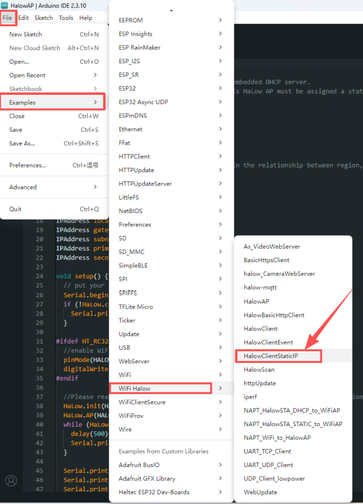
Task: Open Adafruit GFX Library examples
Action: click(171, 479)
